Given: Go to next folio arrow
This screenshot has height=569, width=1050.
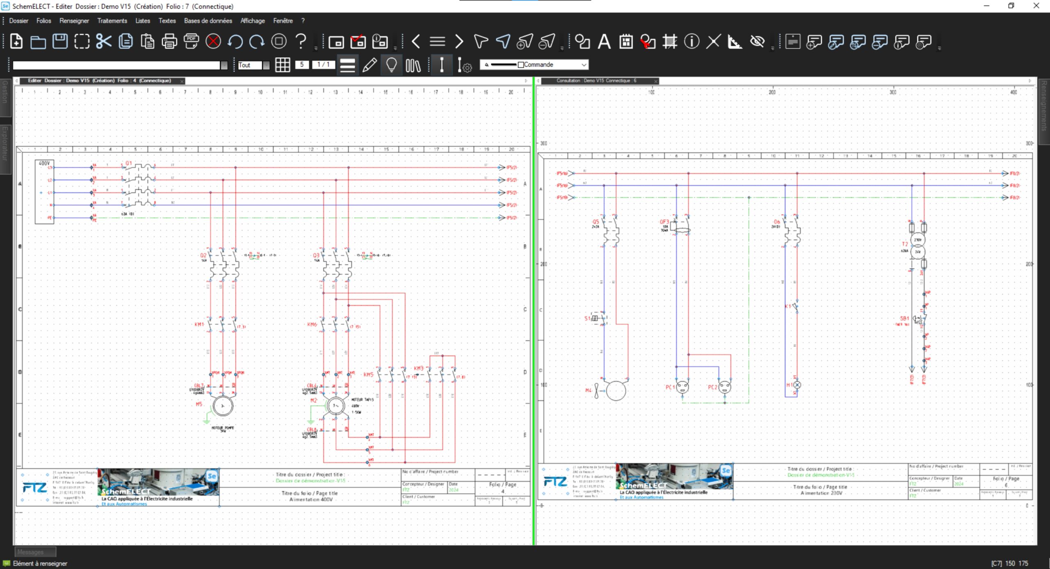Looking at the screenshot, I should pyautogui.click(x=459, y=41).
